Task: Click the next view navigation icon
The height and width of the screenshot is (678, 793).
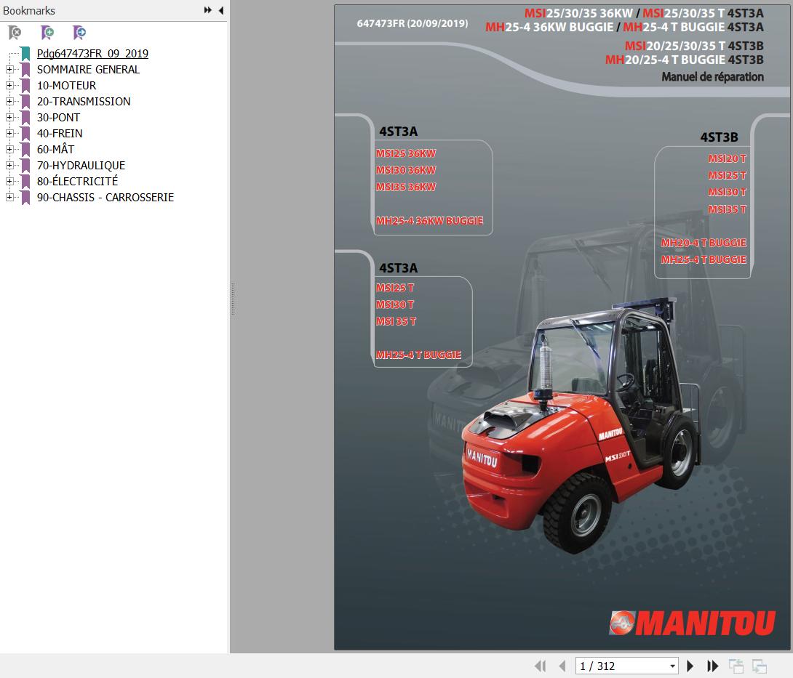Action: click(x=759, y=666)
